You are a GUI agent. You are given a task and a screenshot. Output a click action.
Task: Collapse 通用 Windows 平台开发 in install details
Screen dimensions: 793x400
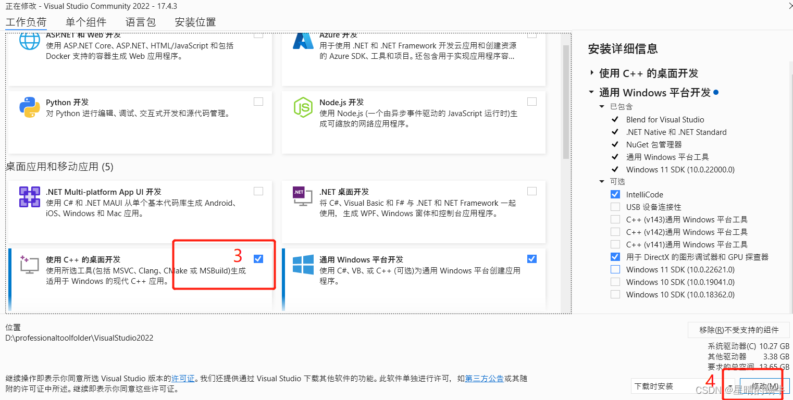pyautogui.click(x=591, y=93)
